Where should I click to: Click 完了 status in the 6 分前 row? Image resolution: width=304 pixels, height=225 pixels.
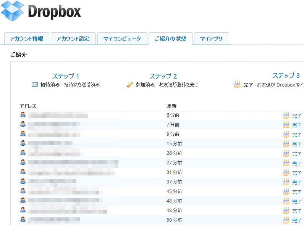tap(297, 116)
